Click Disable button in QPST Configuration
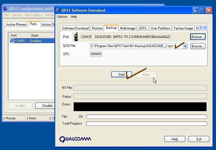This screenshot has width=216, height=150. click(x=45, y=106)
